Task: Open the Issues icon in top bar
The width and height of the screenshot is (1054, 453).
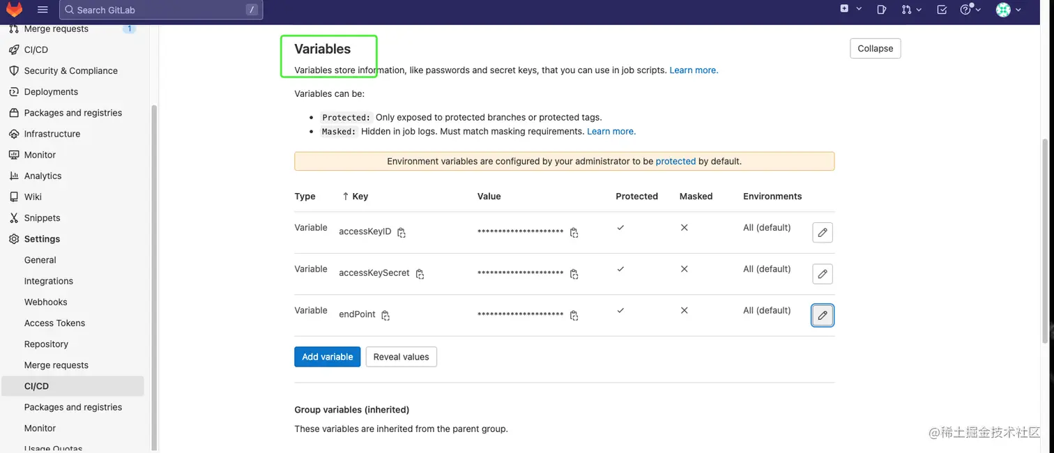Action: tap(882, 10)
